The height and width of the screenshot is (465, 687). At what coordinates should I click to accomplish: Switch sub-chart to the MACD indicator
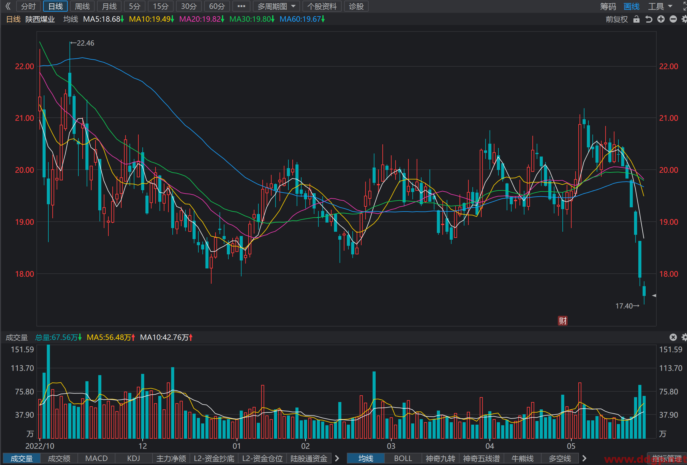click(96, 459)
